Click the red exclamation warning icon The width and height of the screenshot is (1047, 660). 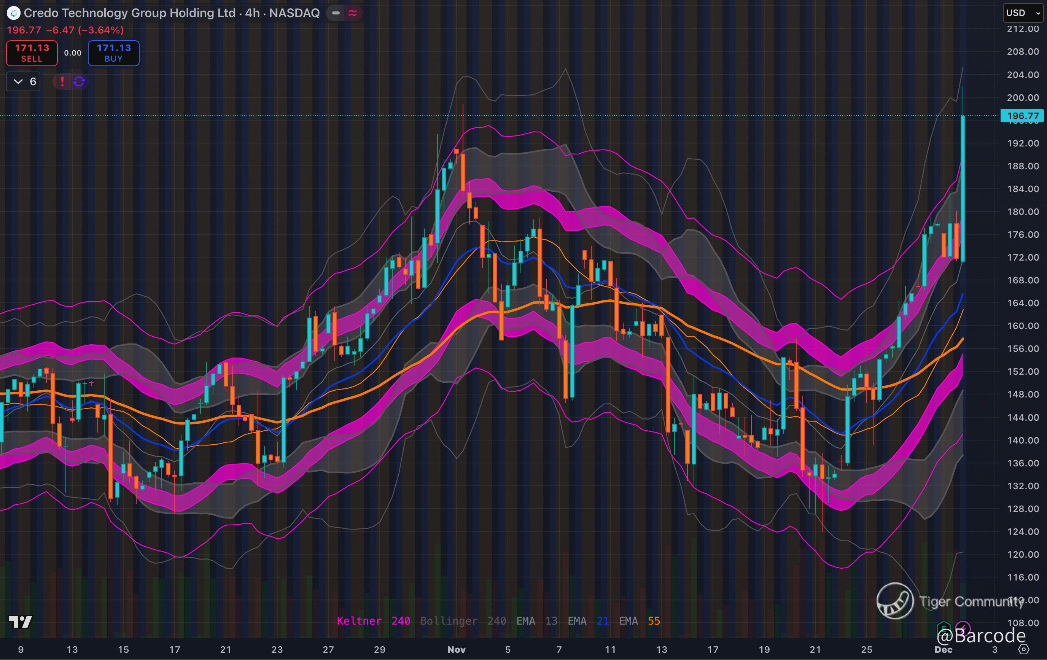62,81
